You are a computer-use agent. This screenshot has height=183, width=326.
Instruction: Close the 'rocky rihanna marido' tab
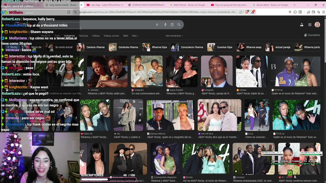(x=81, y=5)
